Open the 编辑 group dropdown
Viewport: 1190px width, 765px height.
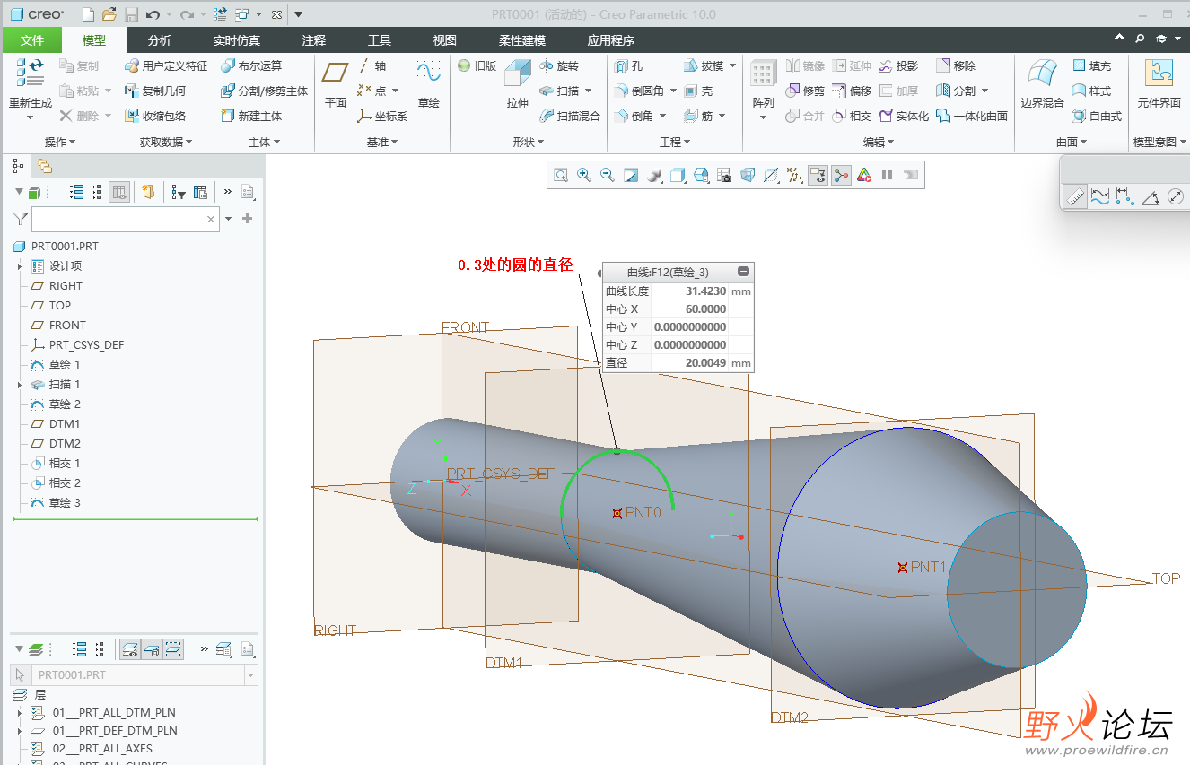click(879, 142)
